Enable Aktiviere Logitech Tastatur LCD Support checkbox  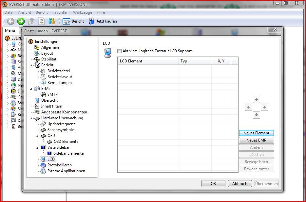[x=119, y=51]
